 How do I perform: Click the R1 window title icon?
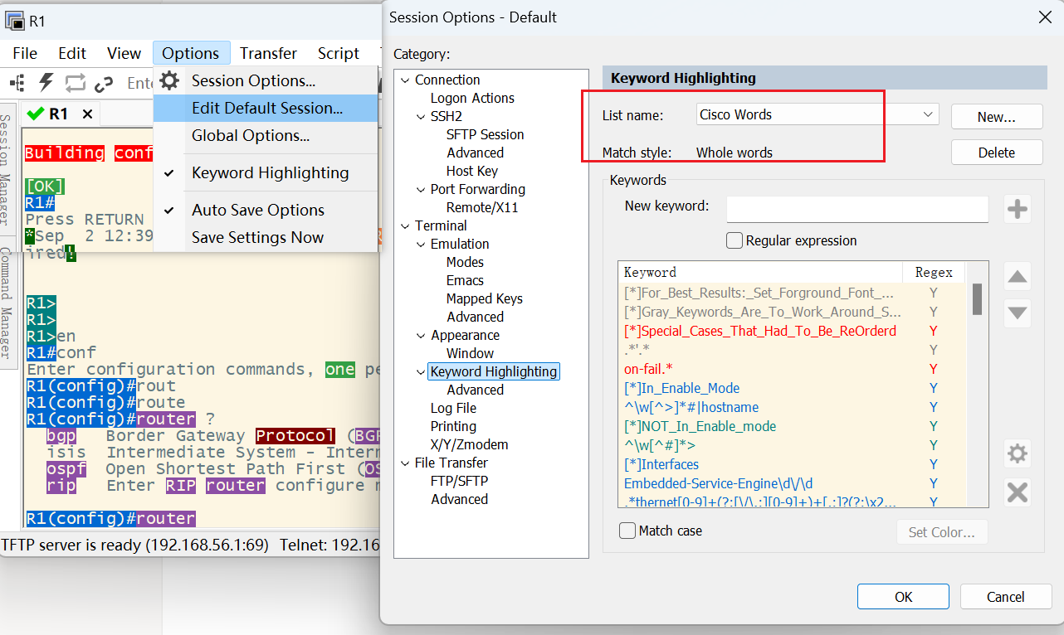point(15,21)
